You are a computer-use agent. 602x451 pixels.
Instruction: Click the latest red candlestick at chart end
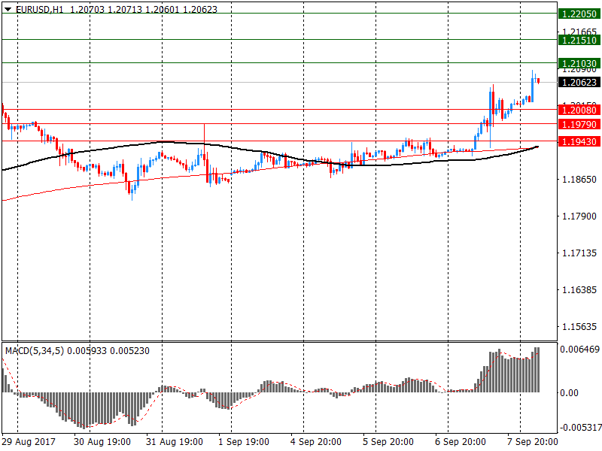539,80
